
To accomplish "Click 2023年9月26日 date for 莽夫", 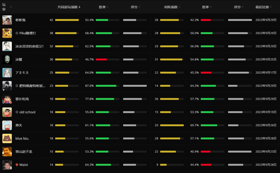I will click(266, 125).
